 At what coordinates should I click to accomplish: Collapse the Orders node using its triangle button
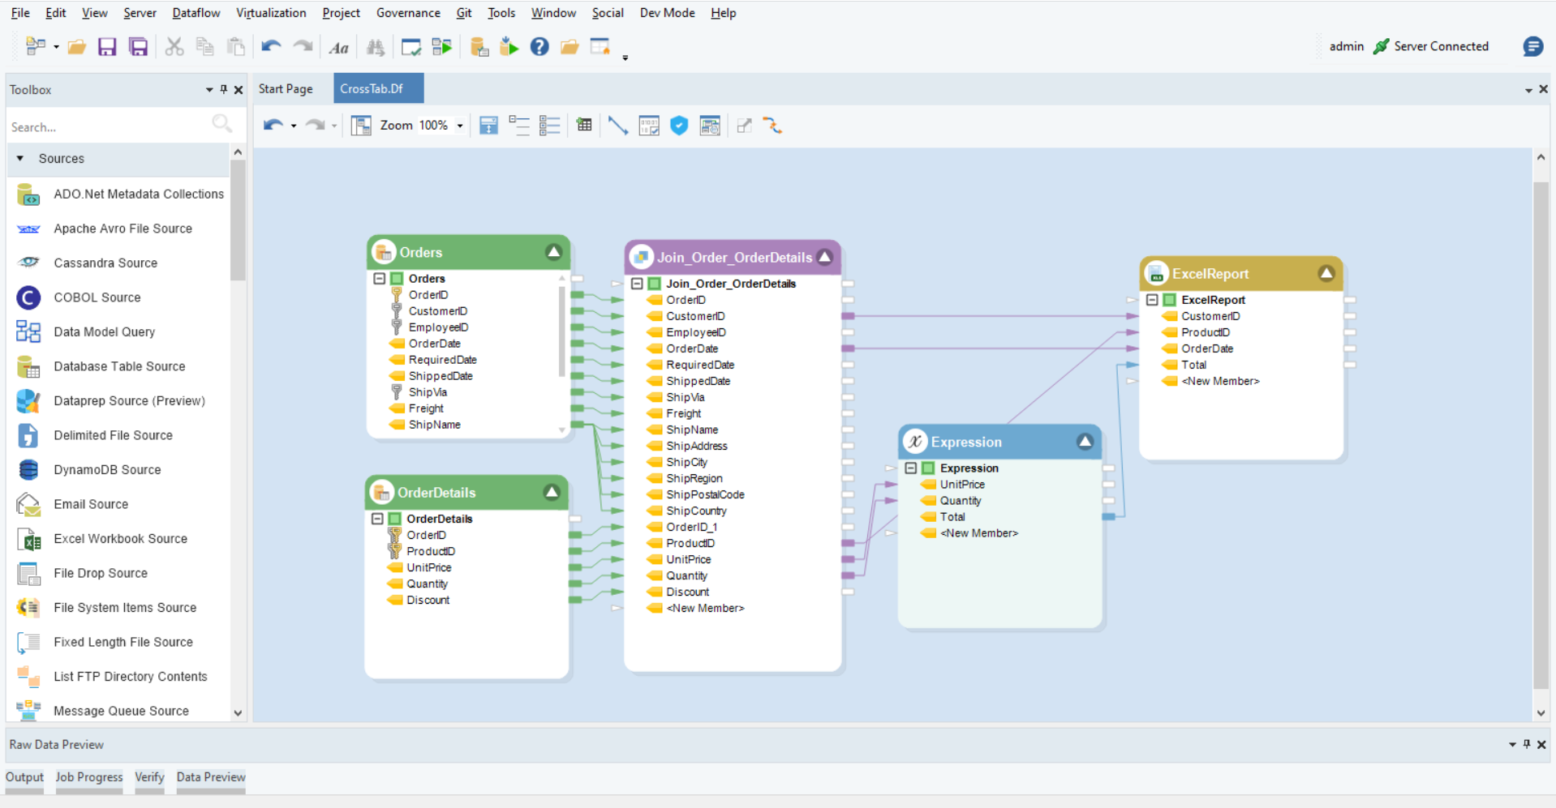coord(553,252)
